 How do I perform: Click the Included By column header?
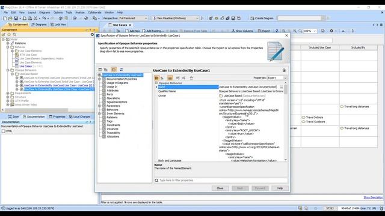tap(358, 47)
